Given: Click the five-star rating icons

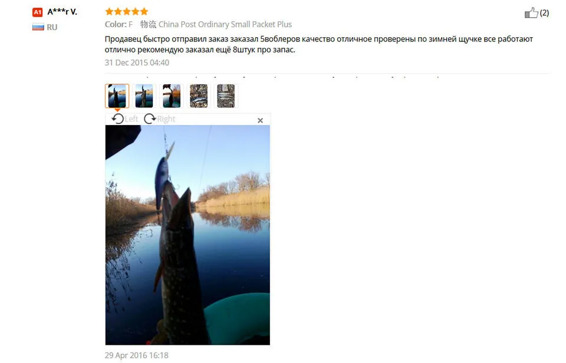Looking at the screenshot, I should pyautogui.click(x=127, y=12).
